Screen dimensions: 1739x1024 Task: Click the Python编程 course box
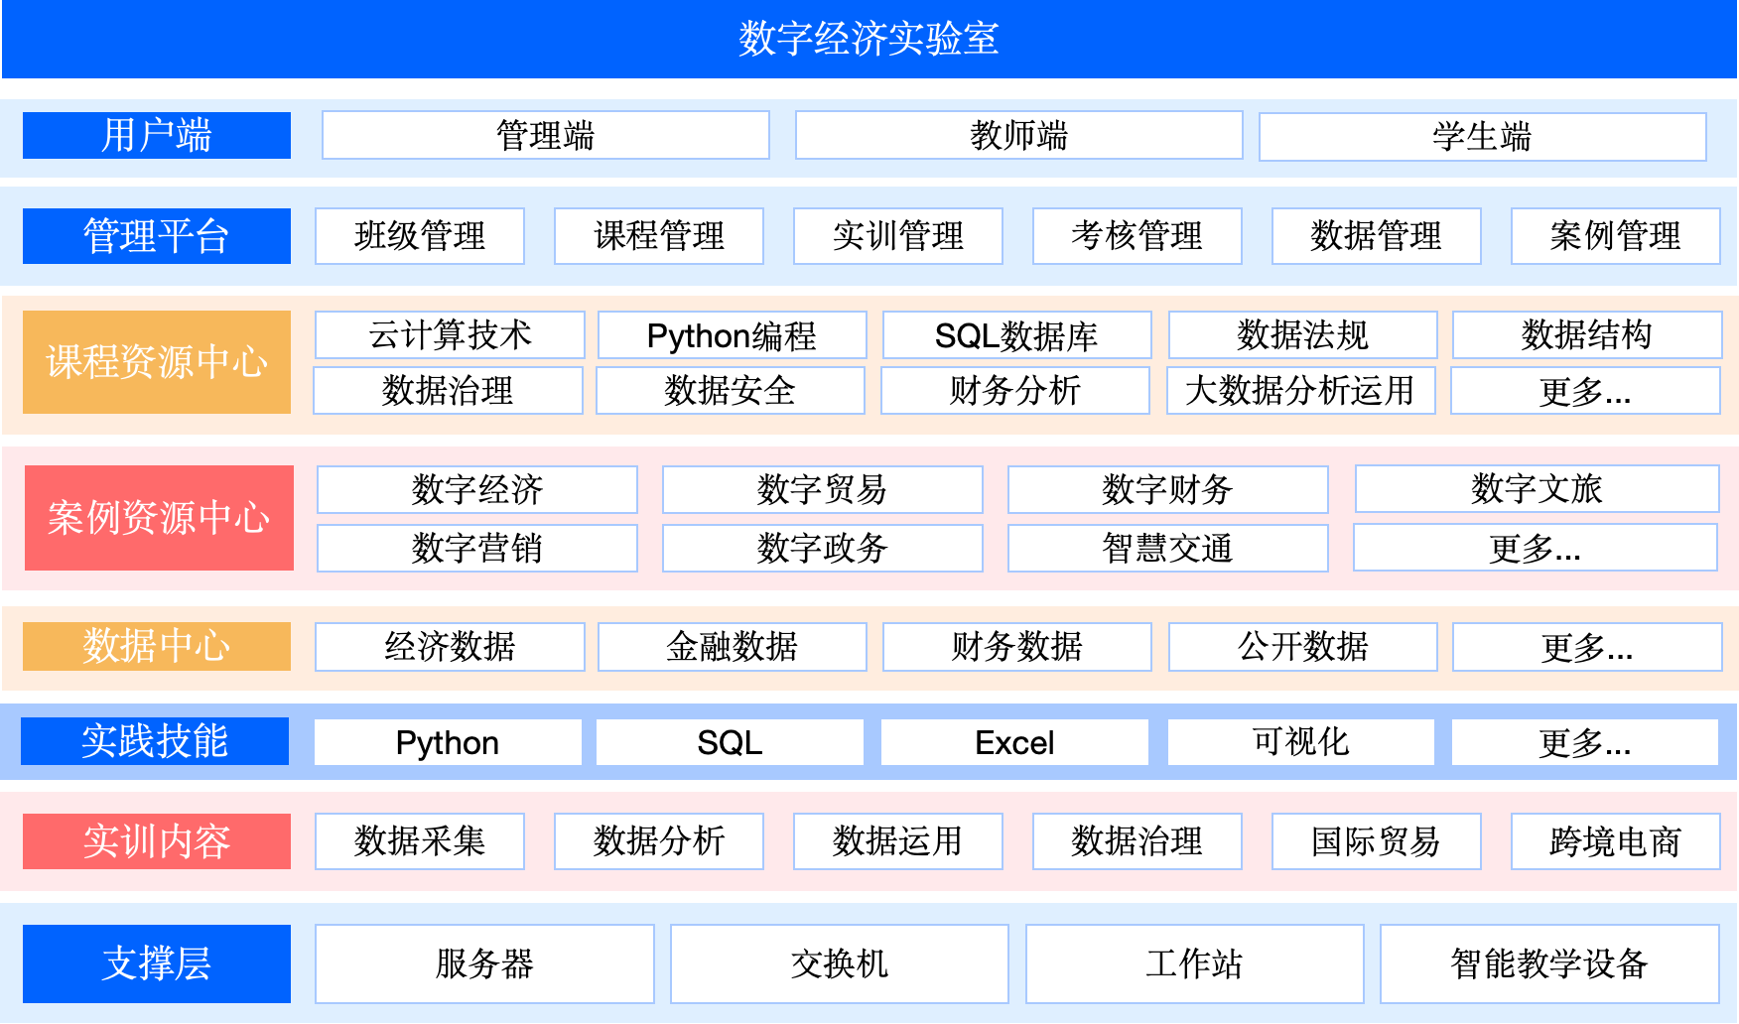pos(733,335)
